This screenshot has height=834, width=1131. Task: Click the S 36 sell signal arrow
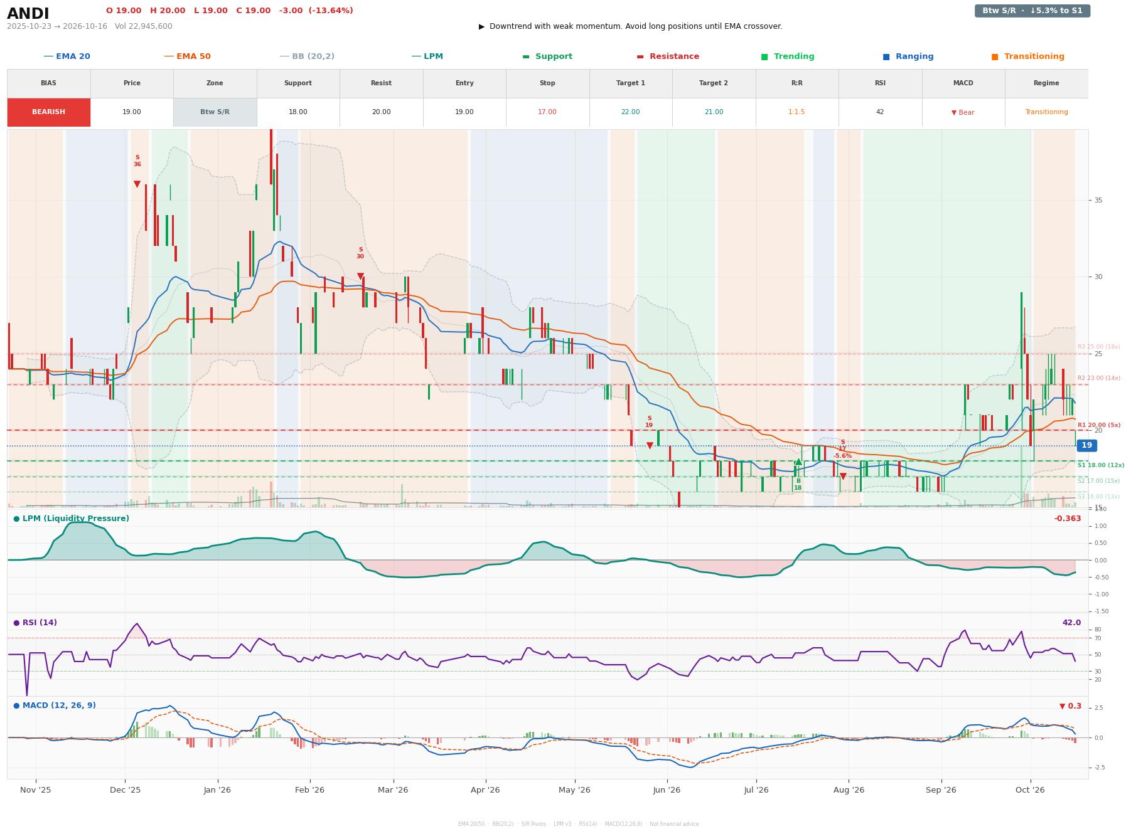pos(137,184)
